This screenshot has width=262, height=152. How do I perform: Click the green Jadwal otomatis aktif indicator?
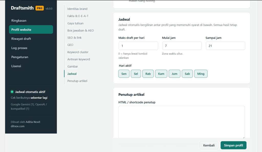pos(12,92)
